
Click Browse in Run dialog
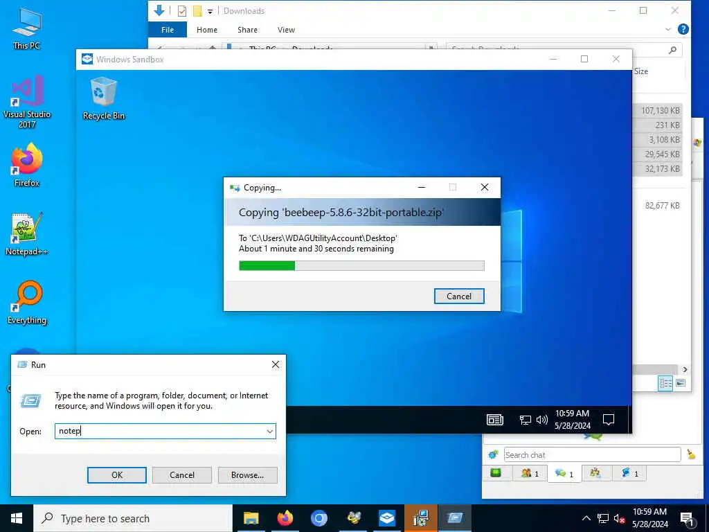247,475
